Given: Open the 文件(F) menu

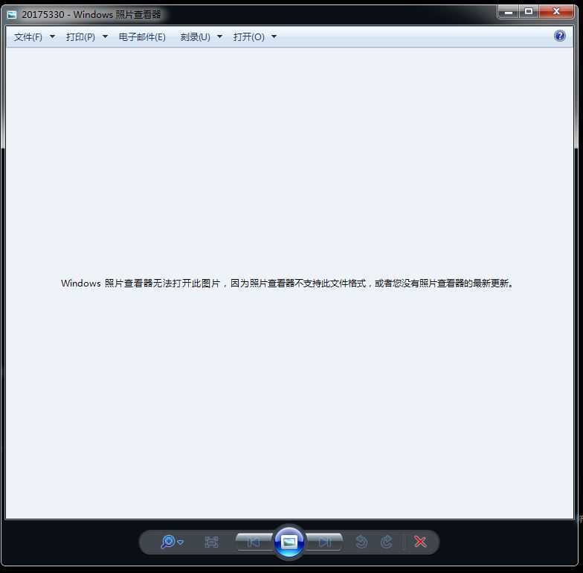Looking at the screenshot, I should [28, 37].
